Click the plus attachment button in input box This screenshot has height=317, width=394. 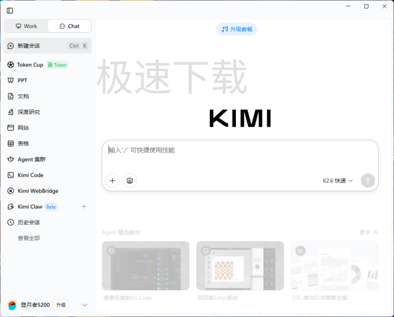113,181
